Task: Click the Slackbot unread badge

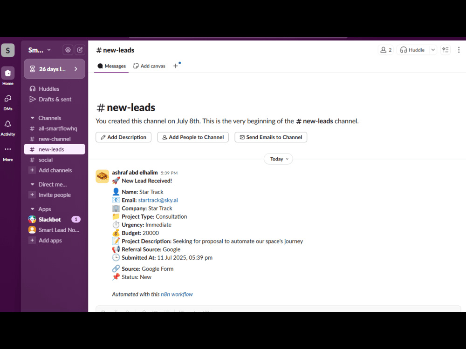Action: click(x=76, y=219)
